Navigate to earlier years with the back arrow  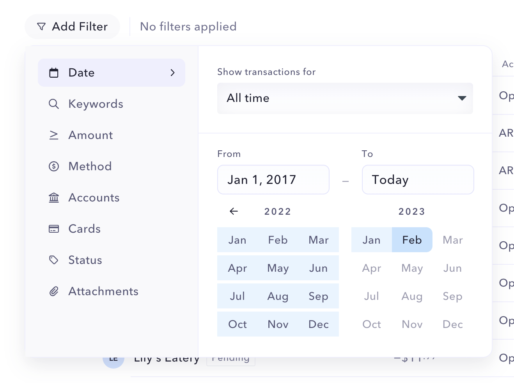tap(233, 211)
